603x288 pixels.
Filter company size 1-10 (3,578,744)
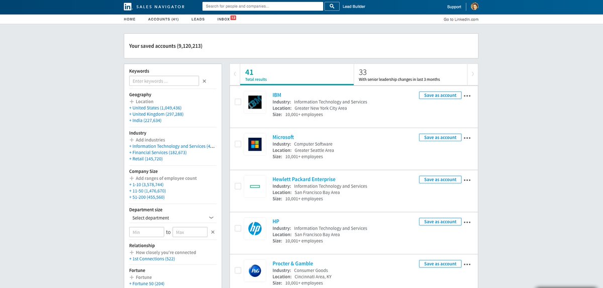[146, 184]
